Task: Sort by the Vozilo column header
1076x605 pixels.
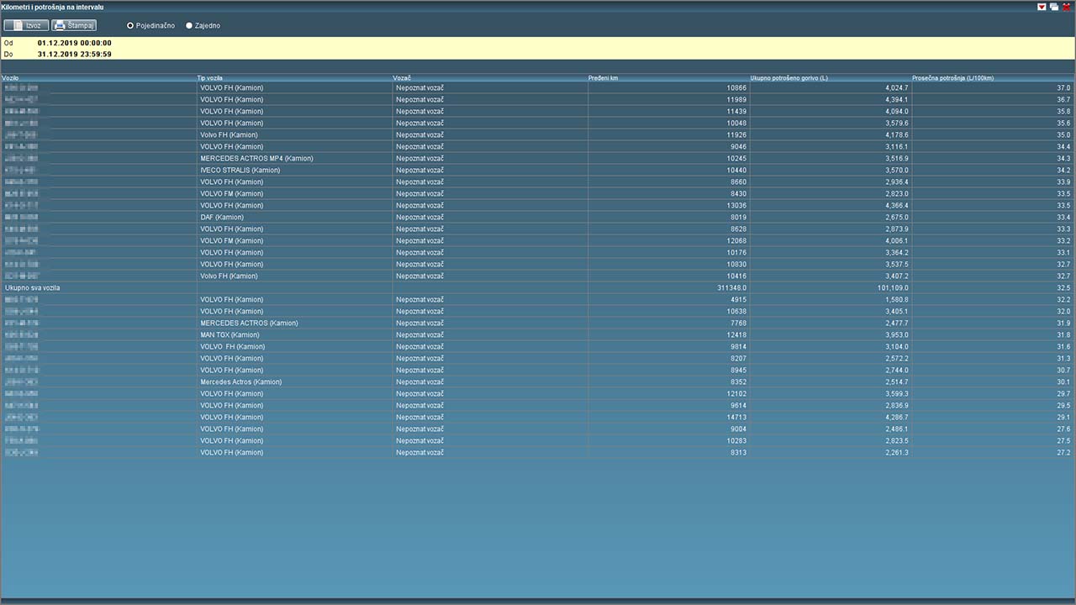Action: tap(12, 78)
